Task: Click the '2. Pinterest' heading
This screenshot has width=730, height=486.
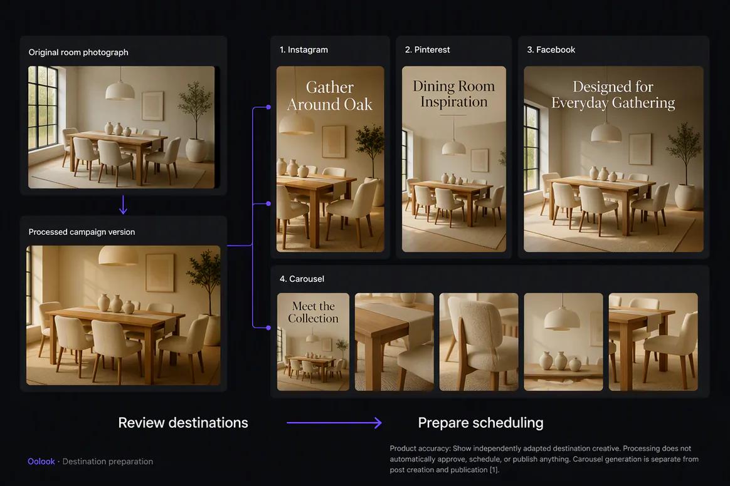Action: pos(427,49)
